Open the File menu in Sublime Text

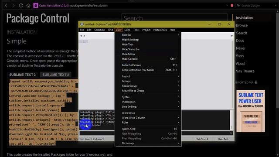point(82,30)
